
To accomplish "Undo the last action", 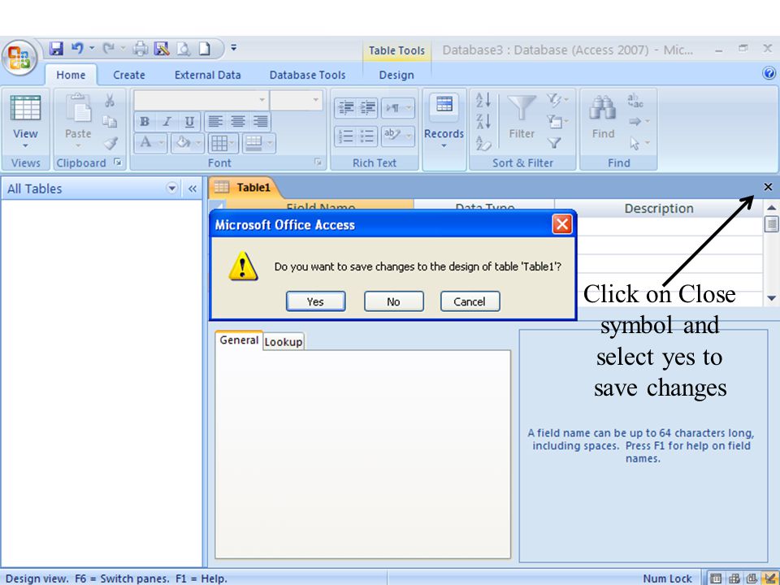I will (77, 49).
